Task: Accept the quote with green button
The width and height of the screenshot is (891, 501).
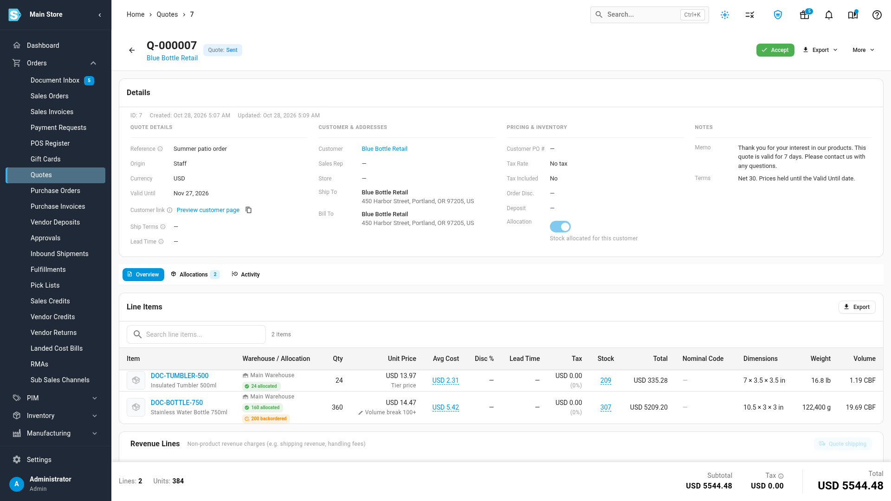Action: (775, 50)
